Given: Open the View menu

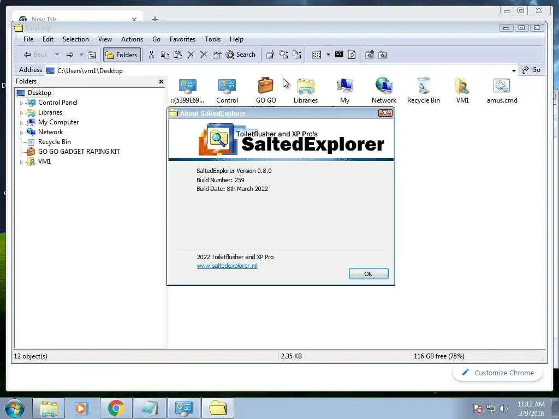Looking at the screenshot, I should 105,39.
